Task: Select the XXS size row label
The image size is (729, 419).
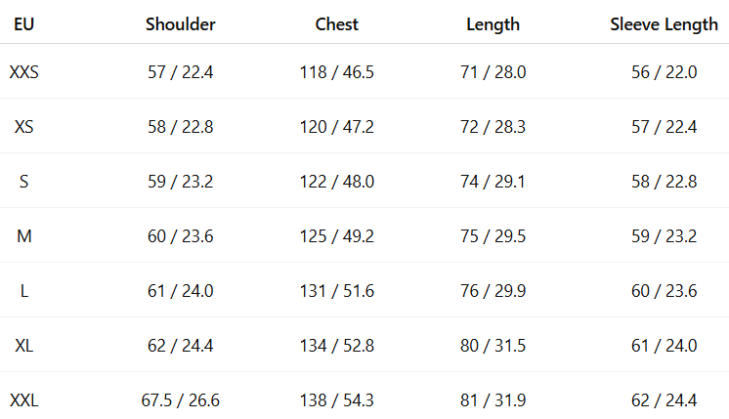Action: [23, 71]
